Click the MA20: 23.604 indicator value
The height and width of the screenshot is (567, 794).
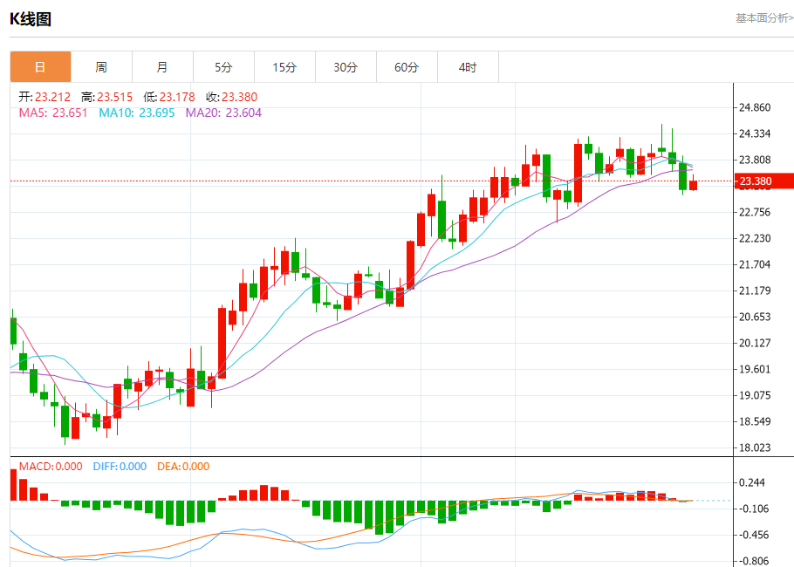pos(223,113)
